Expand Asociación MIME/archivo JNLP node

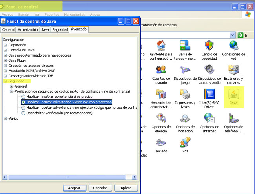click(x=5, y=71)
